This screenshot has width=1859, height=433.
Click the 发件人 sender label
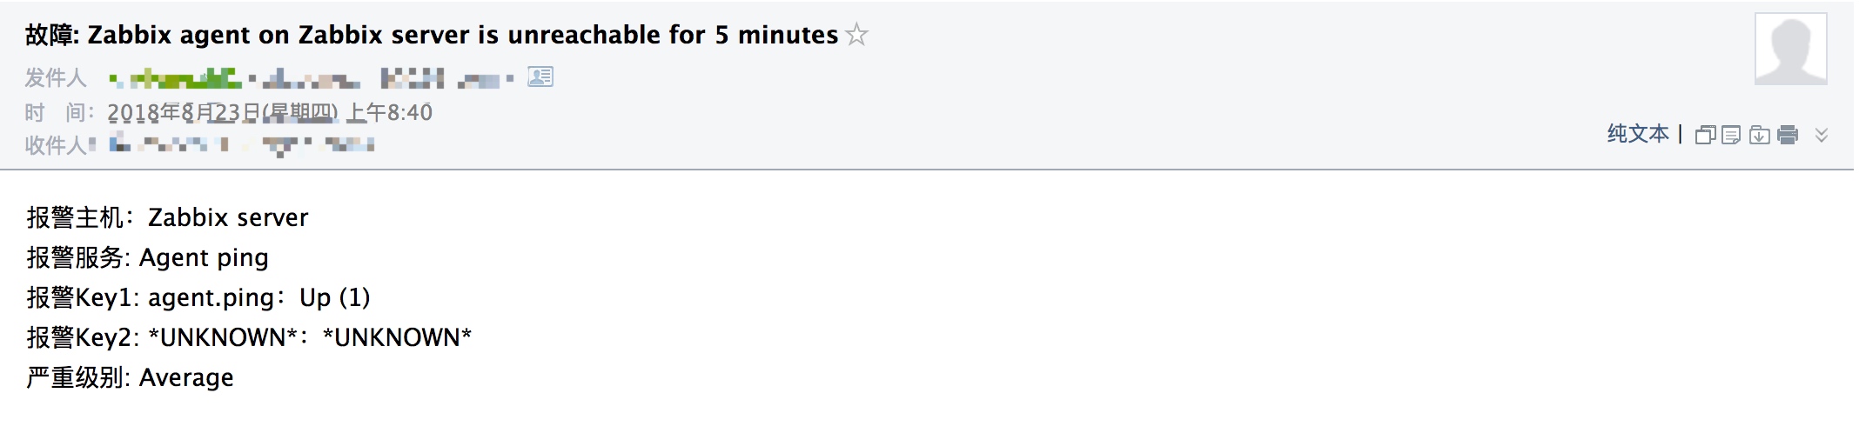56,78
